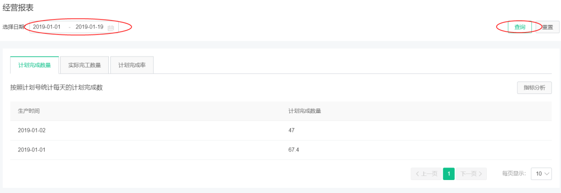Click the 计划完成数量 column header
561x193 pixels.
click(304, 111)
